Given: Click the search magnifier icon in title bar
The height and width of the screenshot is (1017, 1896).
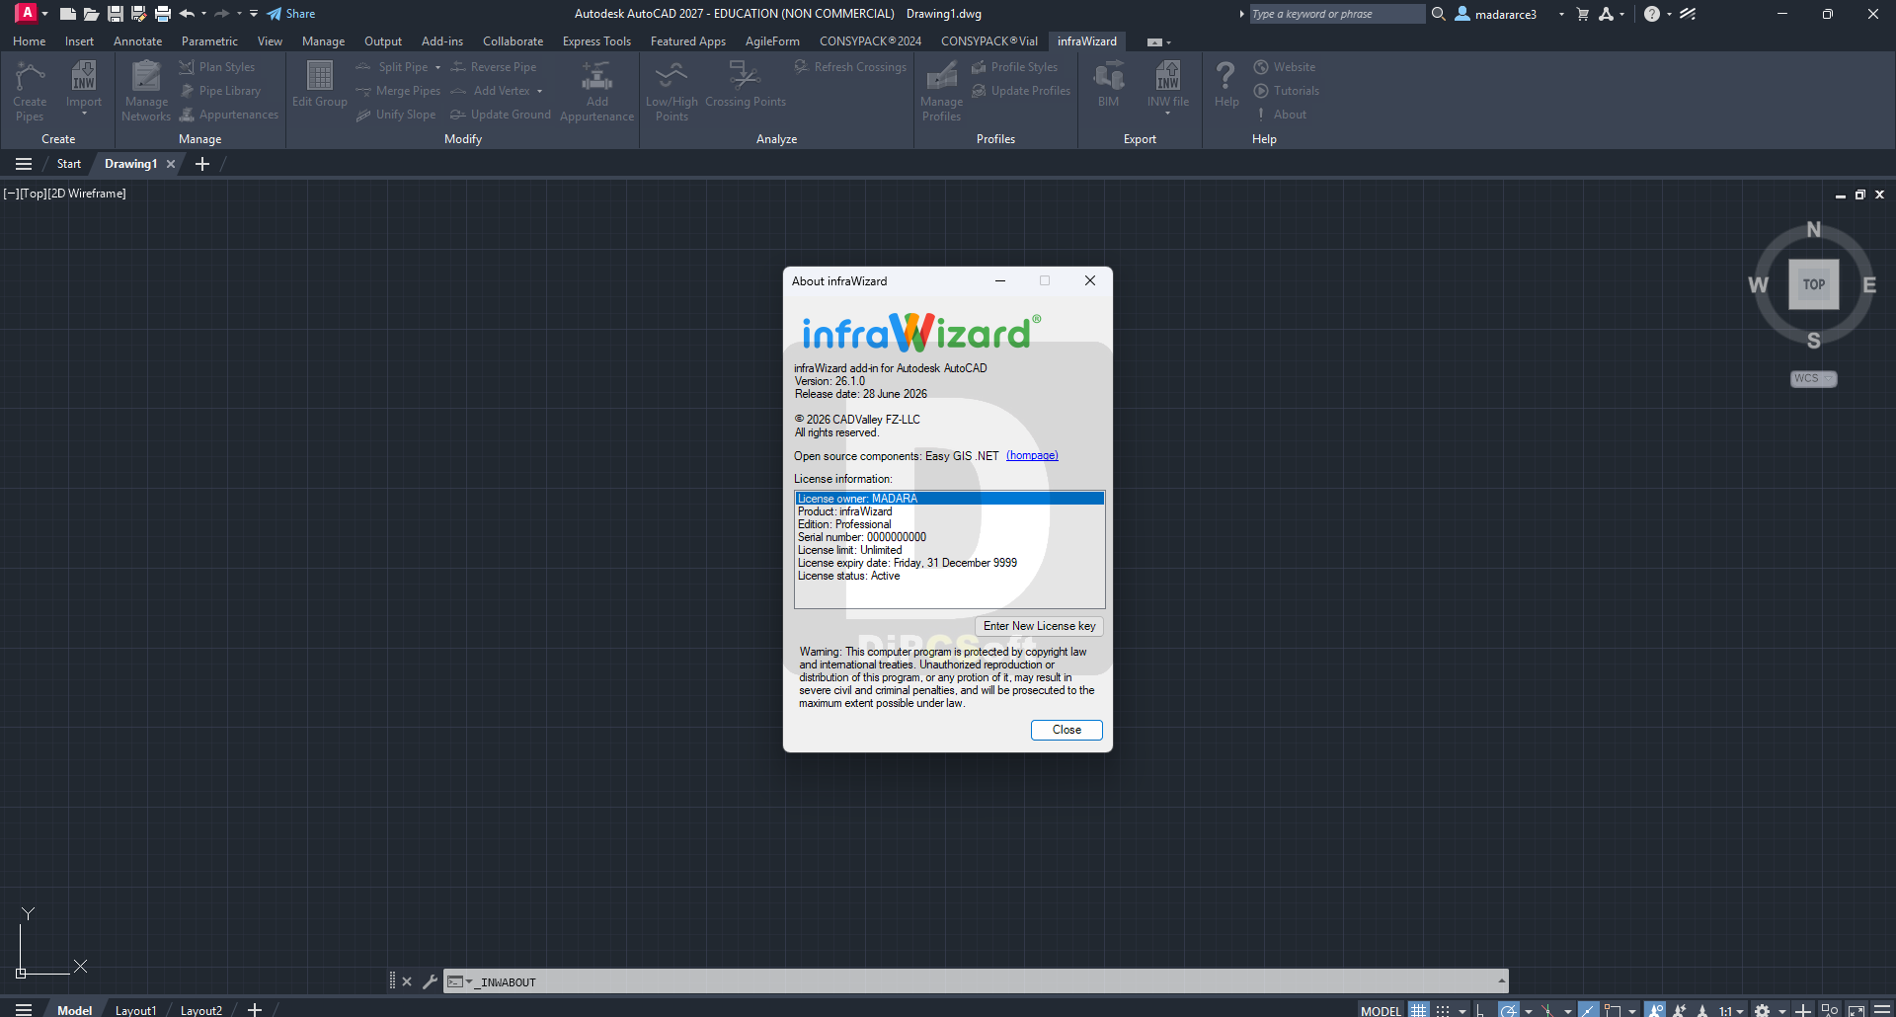Looking at the screenshot, I should [x=1439, y=14].
